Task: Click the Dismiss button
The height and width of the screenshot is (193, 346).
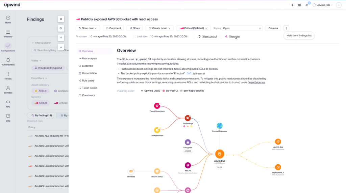Action: tap(273, 28)
